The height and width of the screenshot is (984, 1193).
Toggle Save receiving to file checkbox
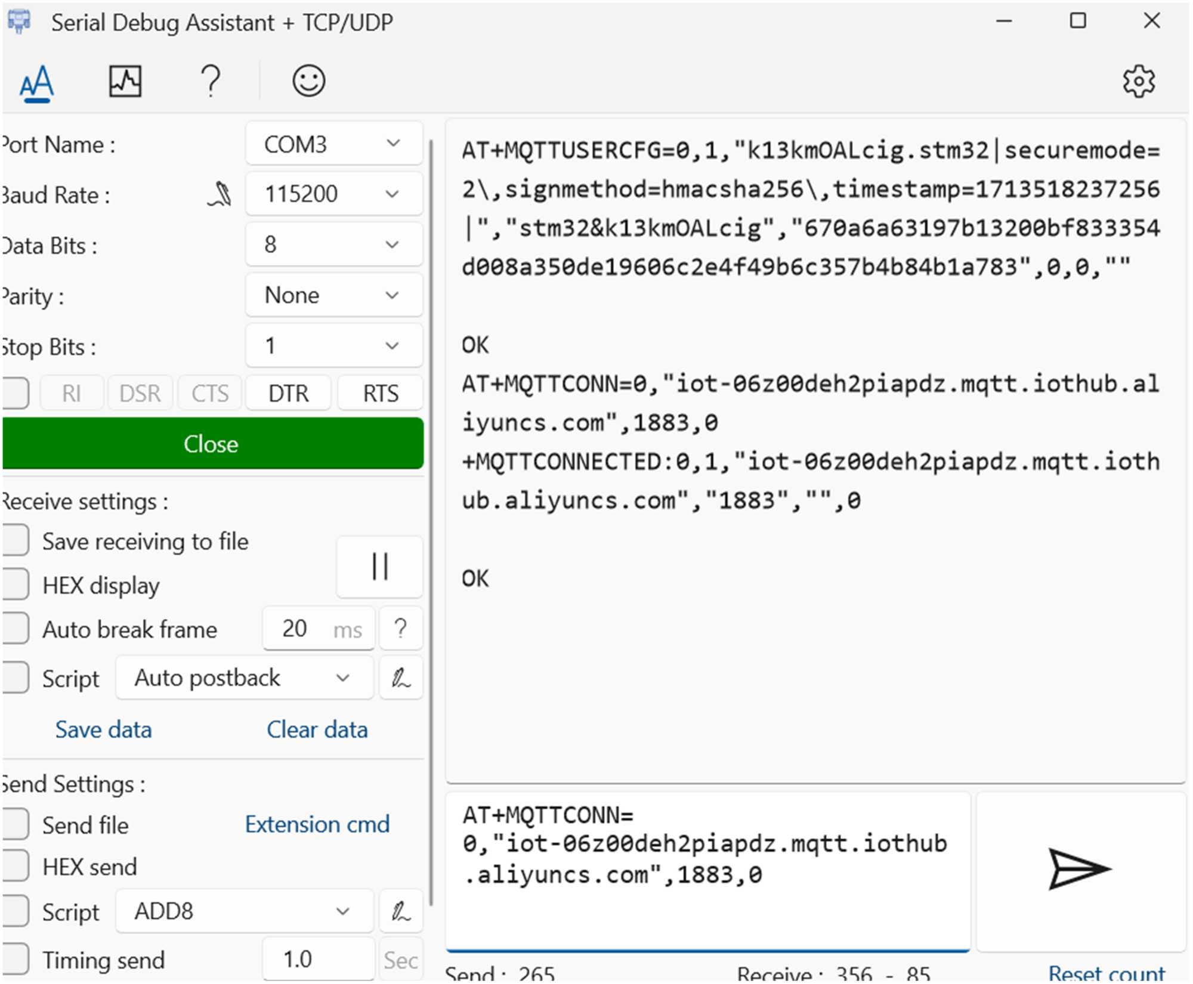(x=16, y=540)
